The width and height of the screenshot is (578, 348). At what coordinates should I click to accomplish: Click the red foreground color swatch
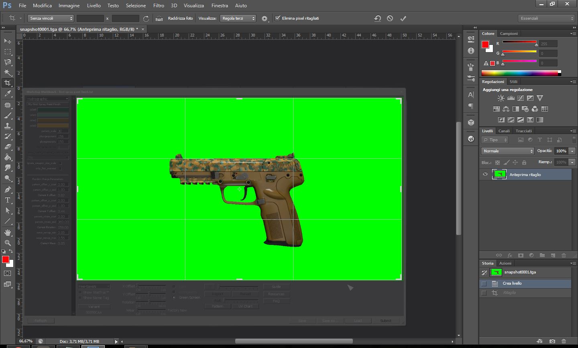click(x=5, y=260)
